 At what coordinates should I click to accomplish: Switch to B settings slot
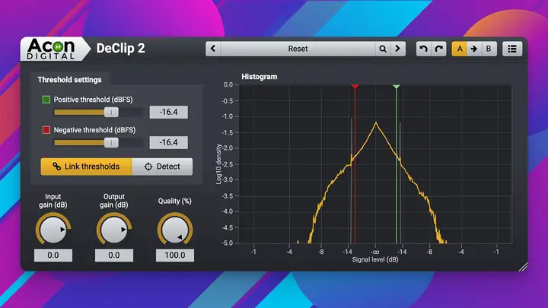click(x=489, y=49)
